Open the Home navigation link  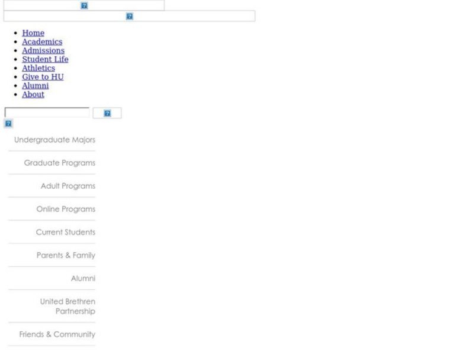pos(33,33)
